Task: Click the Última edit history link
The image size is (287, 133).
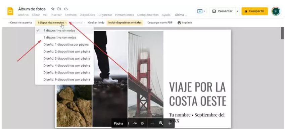Action: click(x=181, y=15)
